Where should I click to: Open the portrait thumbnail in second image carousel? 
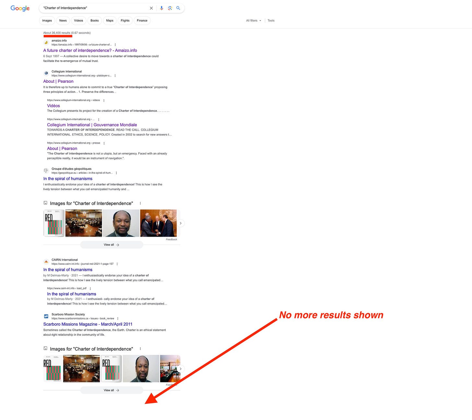141,369
